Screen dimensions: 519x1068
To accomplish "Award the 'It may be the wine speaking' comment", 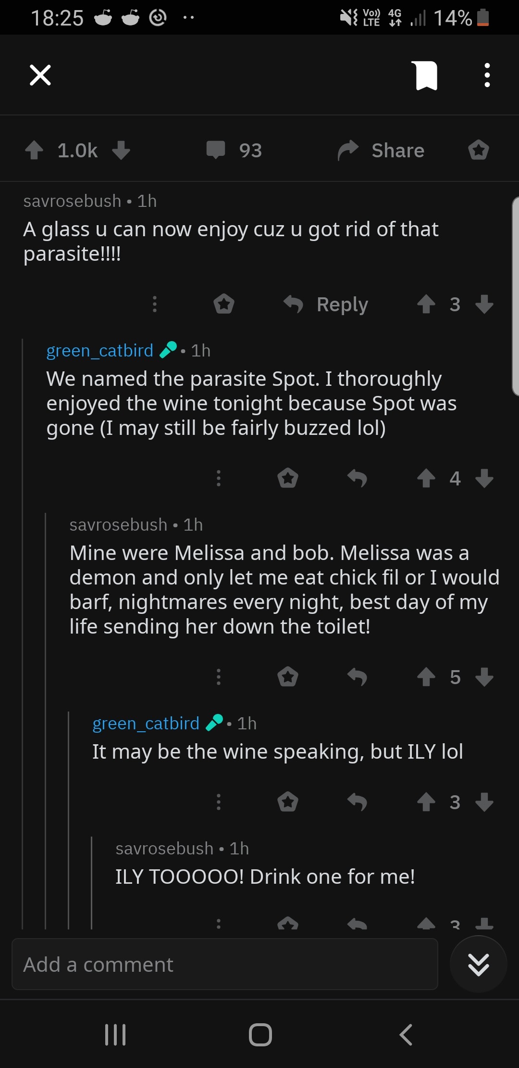I will [288, 802].
